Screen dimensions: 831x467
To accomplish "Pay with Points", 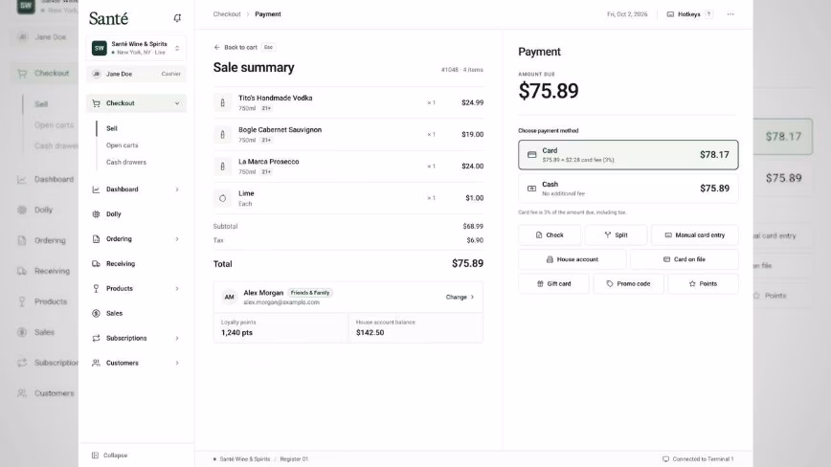I will pyautogui.click(x=703, y=284).
